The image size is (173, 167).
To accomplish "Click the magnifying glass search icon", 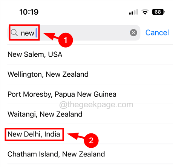I will coord(14,33).
